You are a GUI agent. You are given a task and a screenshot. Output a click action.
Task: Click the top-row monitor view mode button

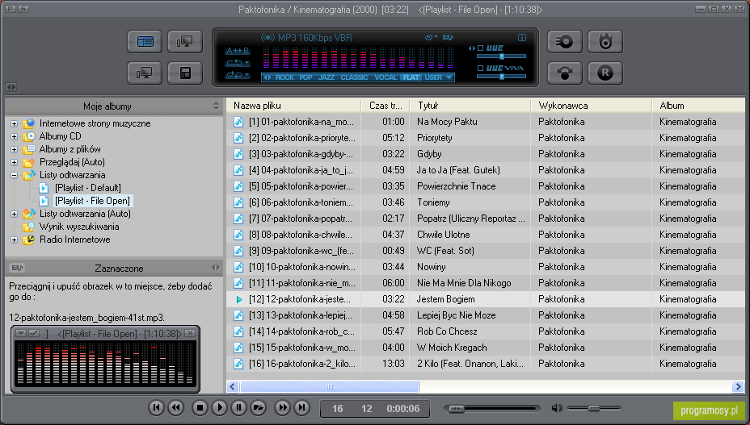tap(184, 42)
